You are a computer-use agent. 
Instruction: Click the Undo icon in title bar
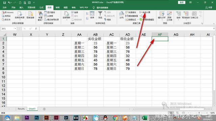[9, 2]
